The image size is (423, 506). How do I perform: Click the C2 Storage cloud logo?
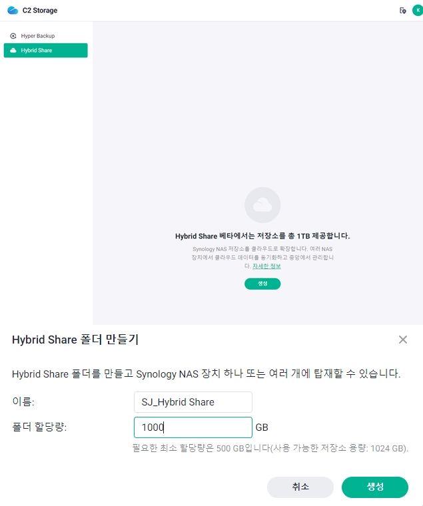click(13, 11)
